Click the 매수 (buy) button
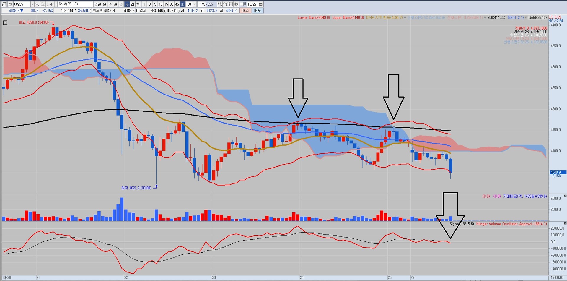Image resolution: width=567 pixels, height=281 pixels. point(245,11)
